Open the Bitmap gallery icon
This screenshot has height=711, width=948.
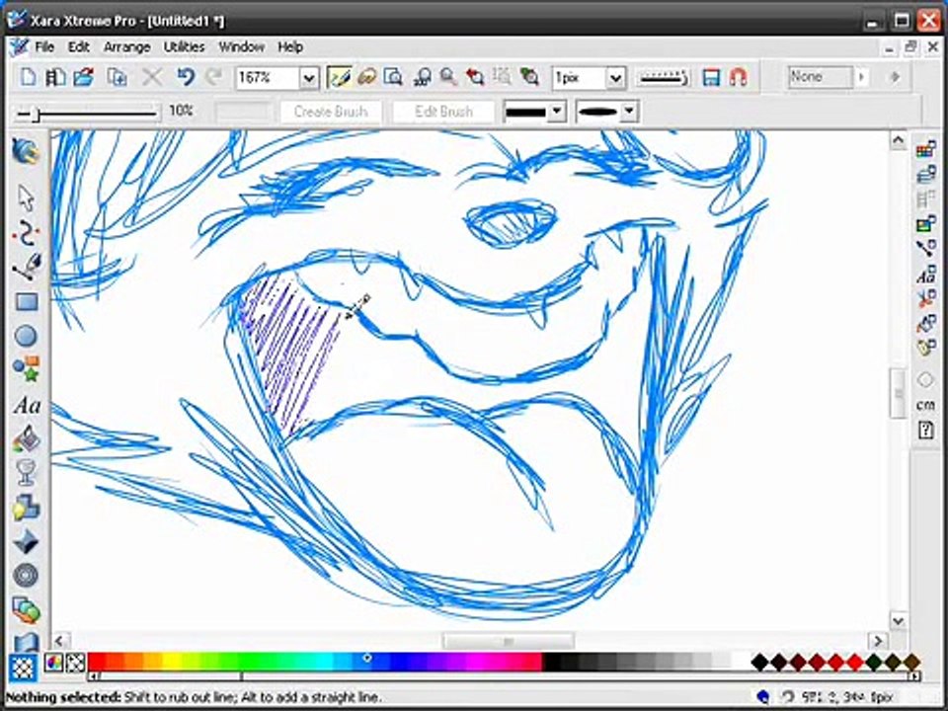coord(925,224)
